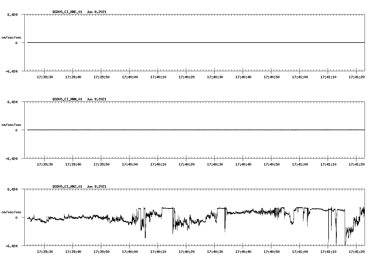Image resolution: width=385 pixels, height=262 pixels.
Task: Click the 17:41:00 time label under HNN plot
Action: point(300,164)
